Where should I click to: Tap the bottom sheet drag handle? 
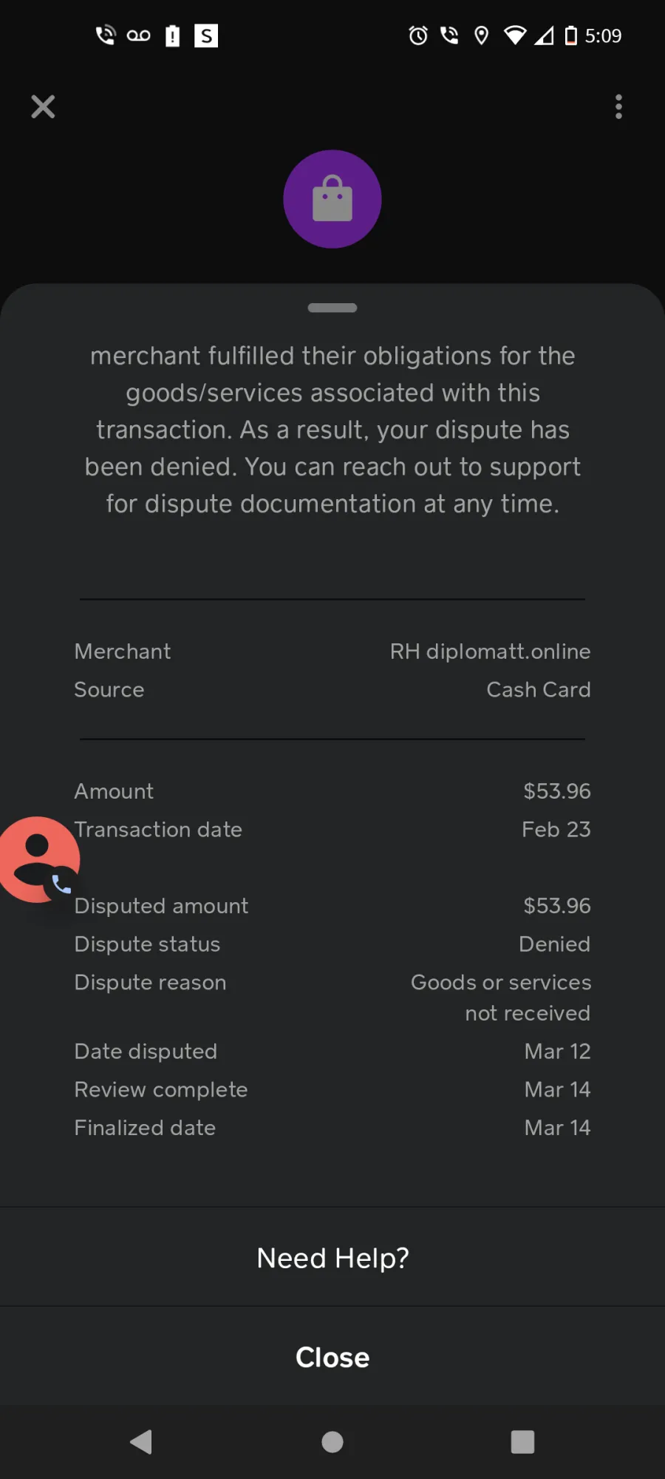tap(332, 308)
